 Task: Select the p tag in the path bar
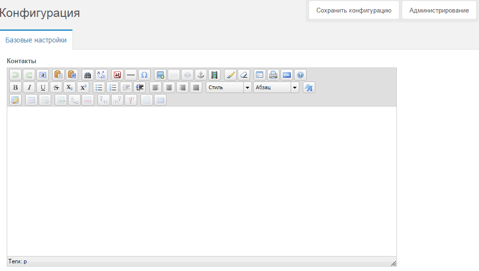[x=26, y=261]
